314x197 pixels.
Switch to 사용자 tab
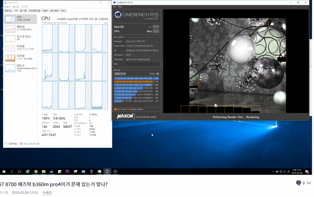tap(45, 11)
